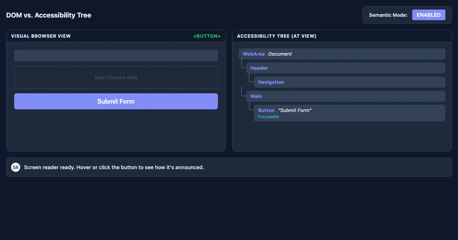Click the gray header bar above Main Content Area
This screenshot has height=240, width=458.
(x=116, y=56)
